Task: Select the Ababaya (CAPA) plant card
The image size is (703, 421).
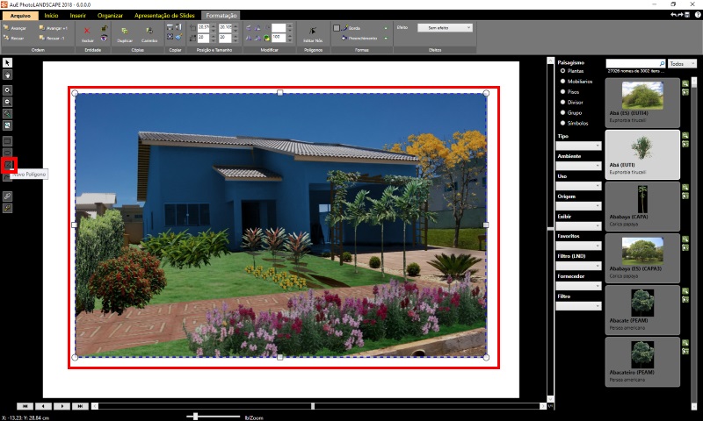Action: tap(642, 207)
